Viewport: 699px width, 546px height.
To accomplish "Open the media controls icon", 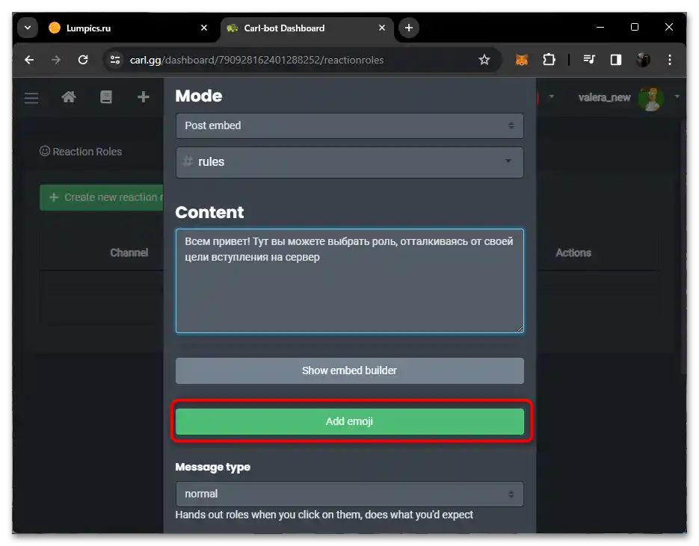I will tap(589, 60).
